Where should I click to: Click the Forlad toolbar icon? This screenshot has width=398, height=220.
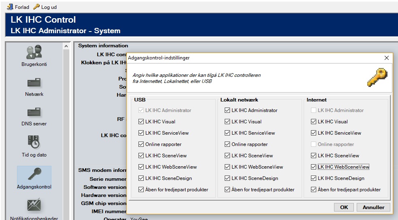tap(11, 7)
